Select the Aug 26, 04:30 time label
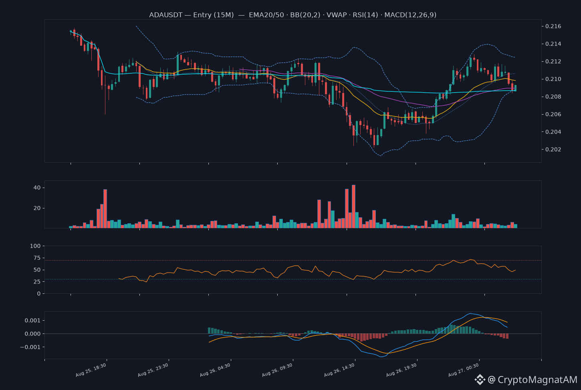The width and height of the screenshot is (581, 390). (215, 370)
